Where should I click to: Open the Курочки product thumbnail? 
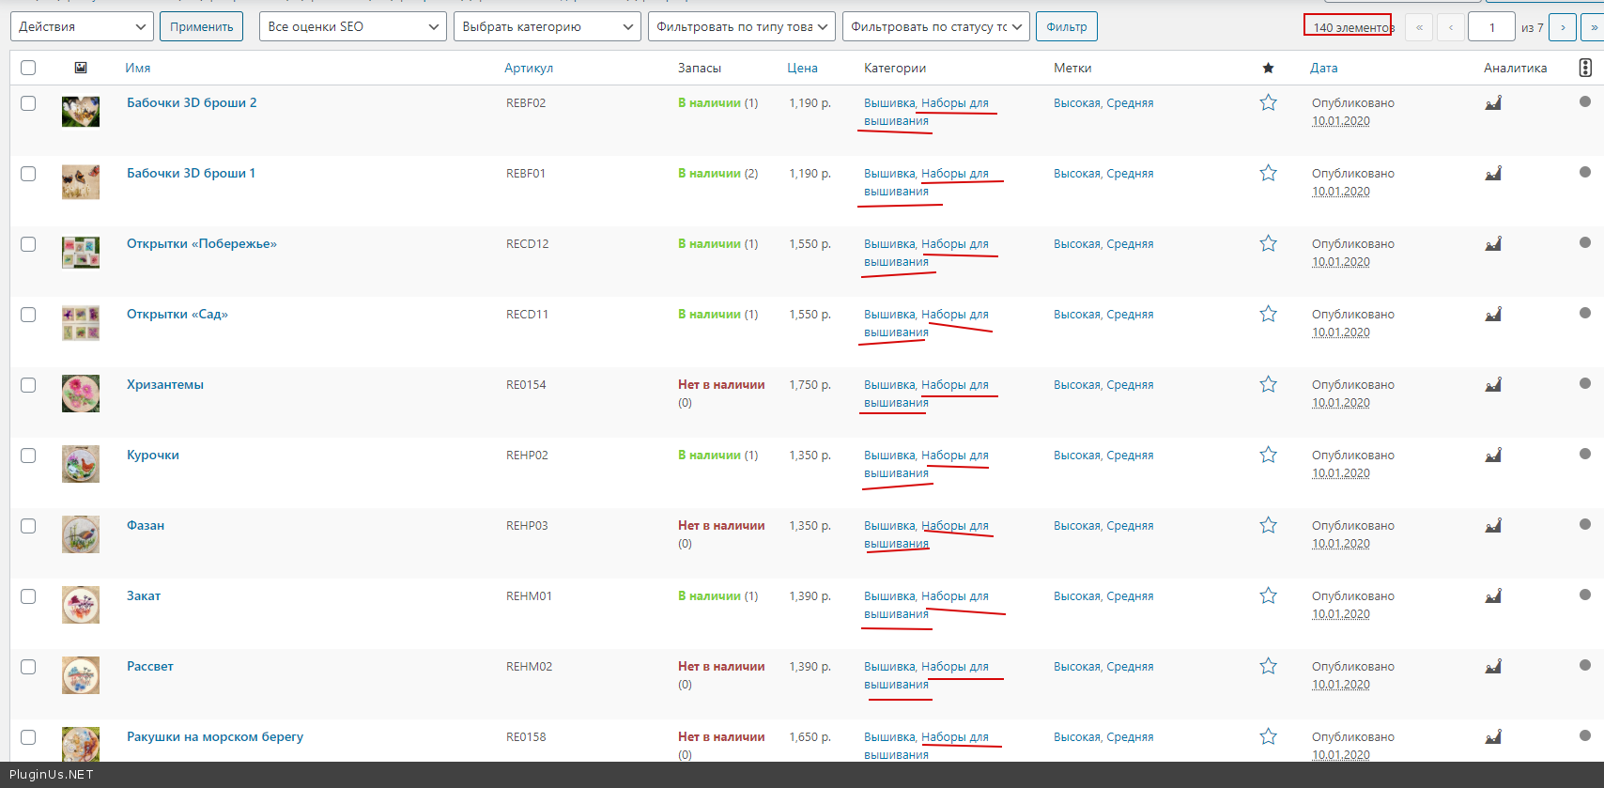81,464
